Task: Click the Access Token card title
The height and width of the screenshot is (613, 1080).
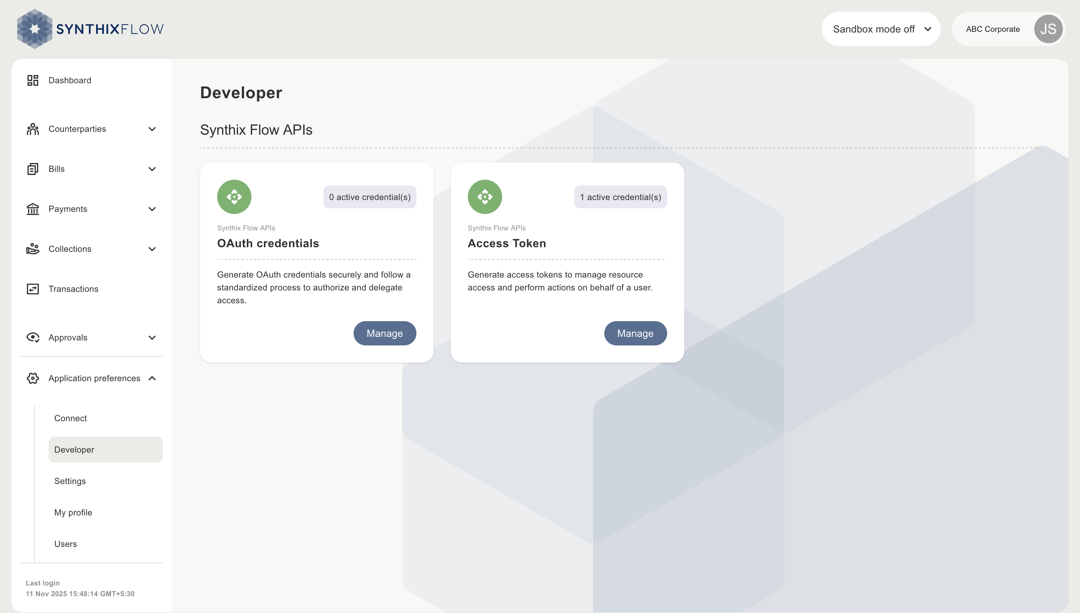Action: [507, 243]
